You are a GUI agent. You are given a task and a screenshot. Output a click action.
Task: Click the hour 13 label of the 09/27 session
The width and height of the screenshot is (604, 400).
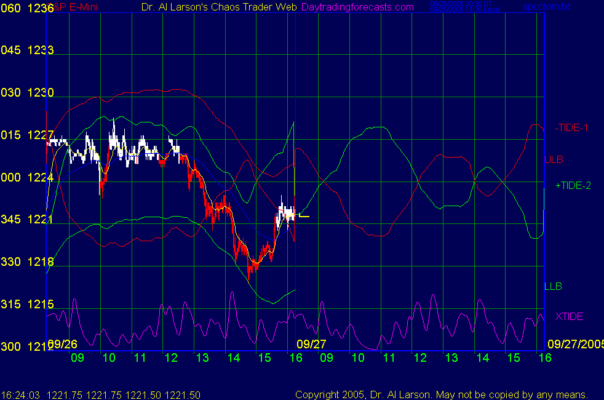click(451, 358)
